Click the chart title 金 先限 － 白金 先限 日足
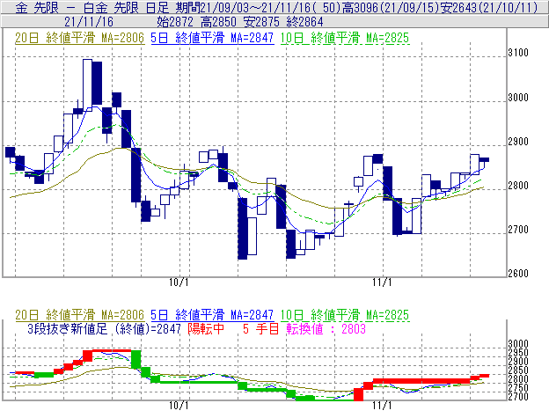The width and height of the screenshot is (549, 418). click(92, 8)
